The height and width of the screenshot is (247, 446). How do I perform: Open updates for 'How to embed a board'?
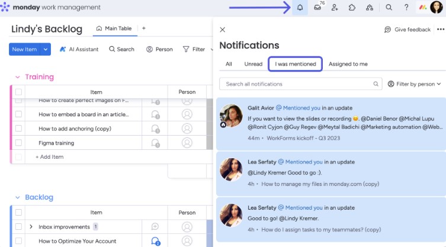(155, 115)
